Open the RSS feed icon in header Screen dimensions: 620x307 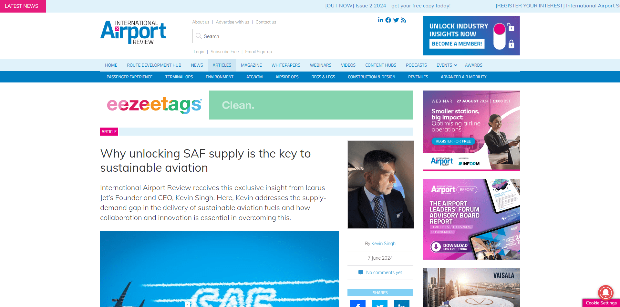tap(403, 20)
